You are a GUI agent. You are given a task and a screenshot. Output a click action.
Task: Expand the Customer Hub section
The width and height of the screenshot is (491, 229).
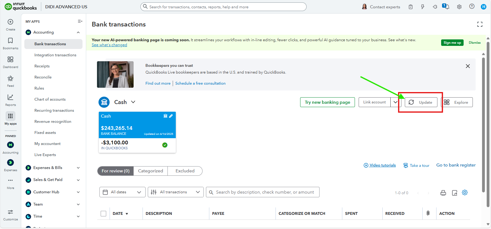coord(78,192)
